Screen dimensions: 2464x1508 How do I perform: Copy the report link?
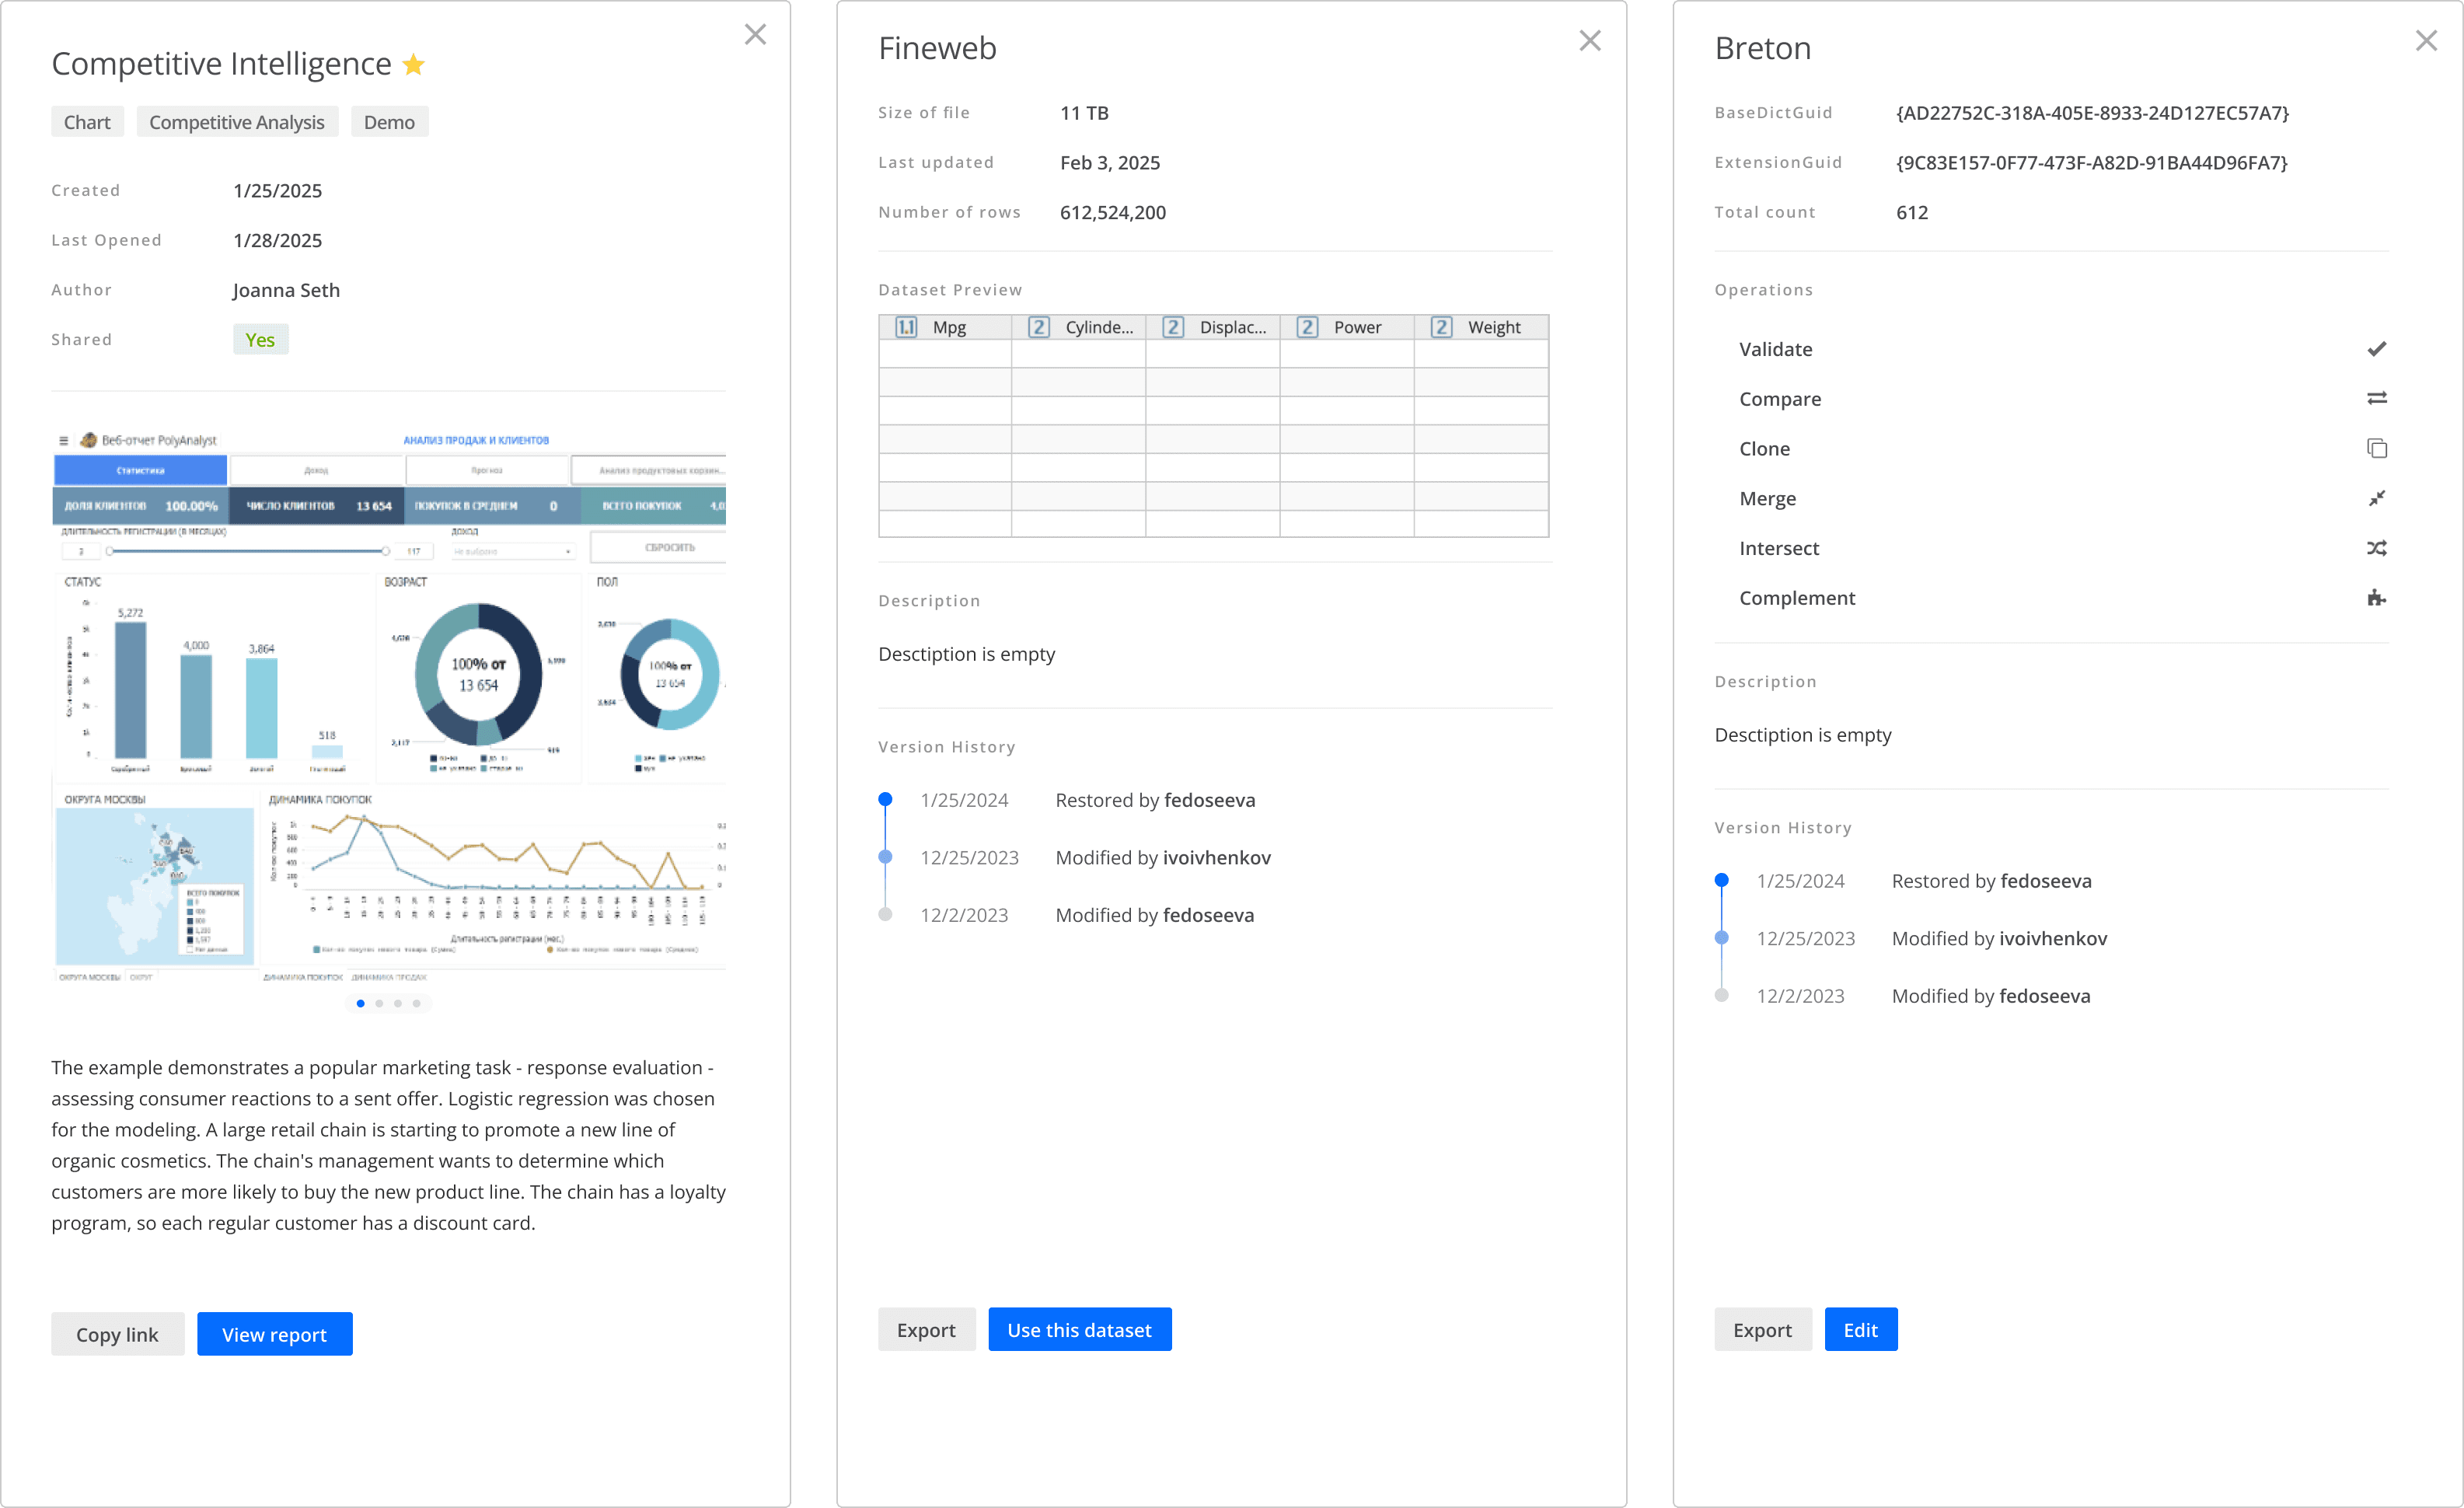tap(117, 1334)
